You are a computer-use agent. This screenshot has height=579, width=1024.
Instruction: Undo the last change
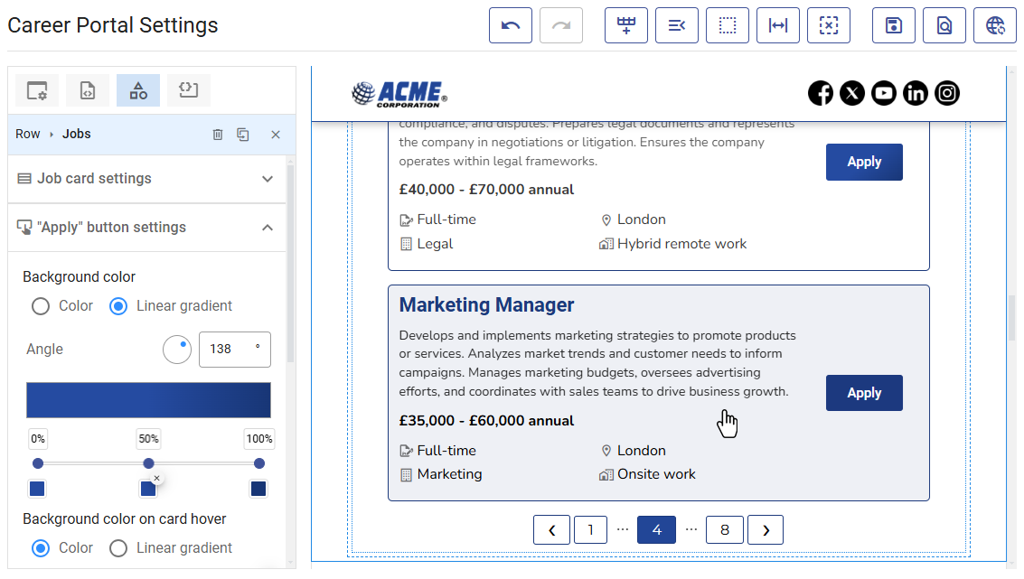pos(511,25)
